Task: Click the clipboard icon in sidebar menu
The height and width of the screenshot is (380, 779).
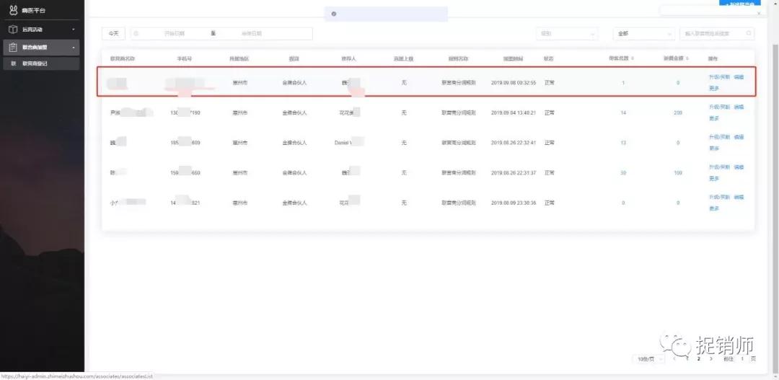Action: pos(13,48)
